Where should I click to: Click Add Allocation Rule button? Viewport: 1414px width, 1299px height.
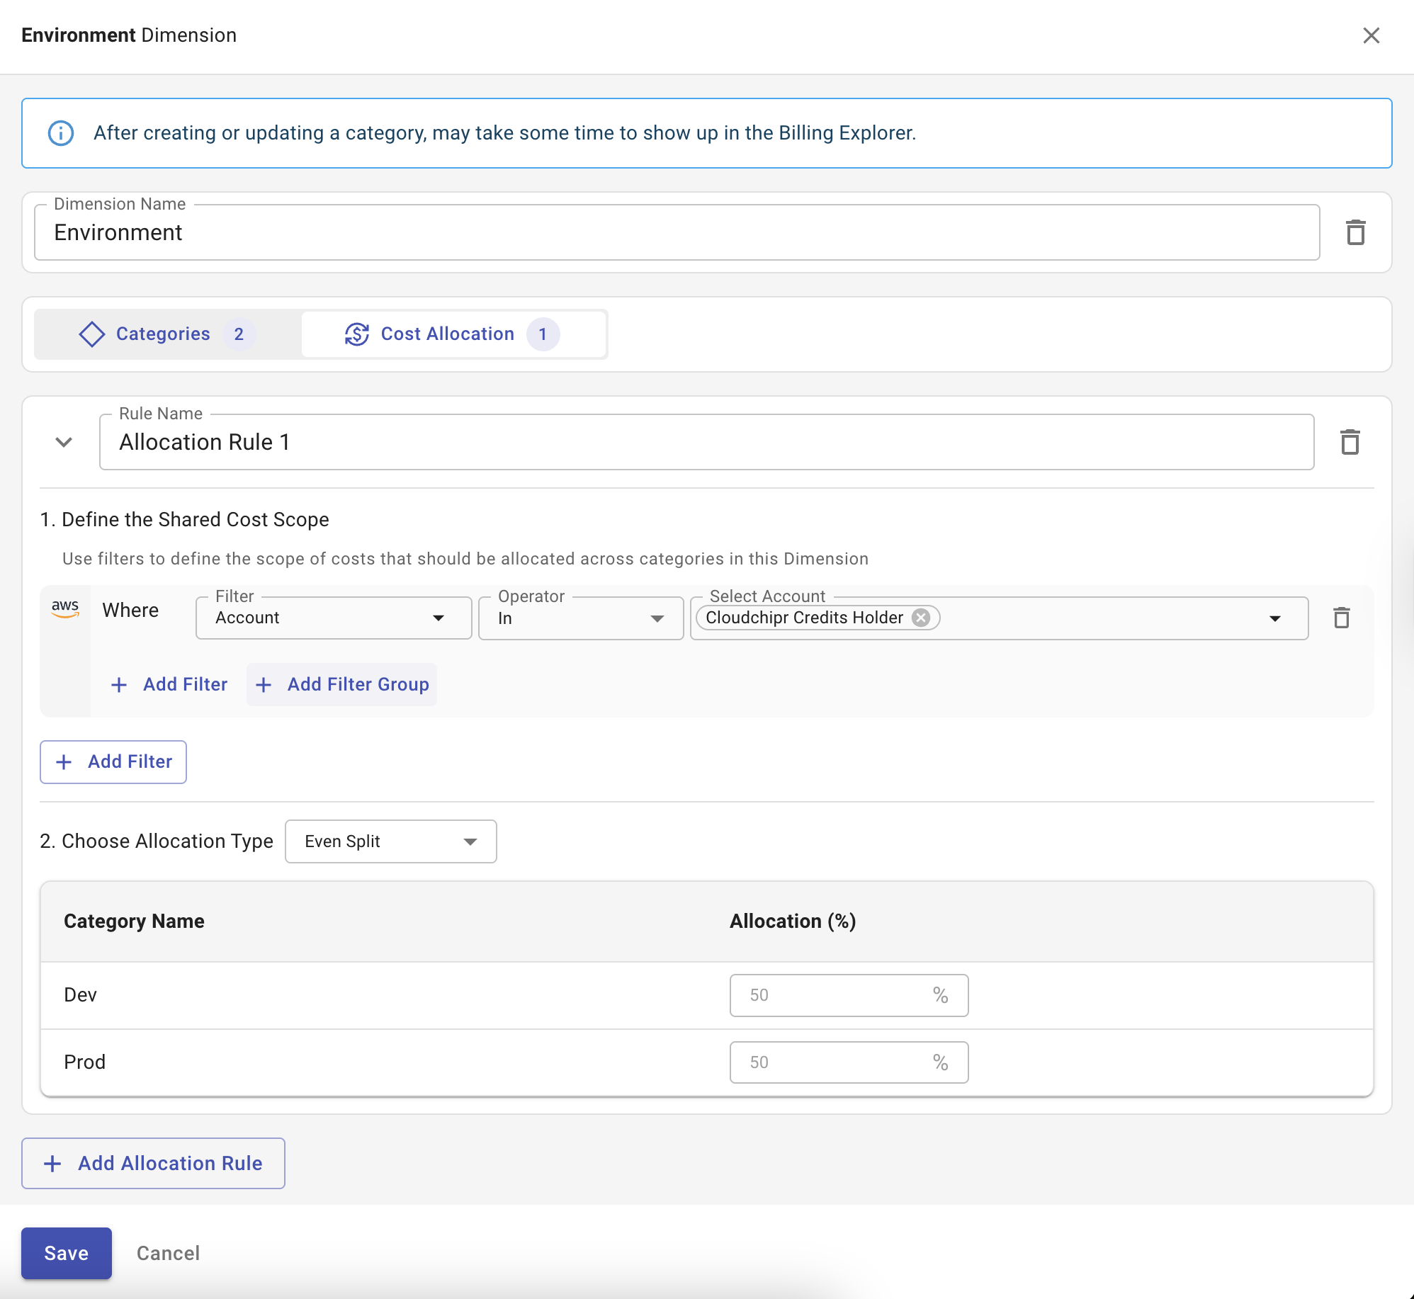153,1163
